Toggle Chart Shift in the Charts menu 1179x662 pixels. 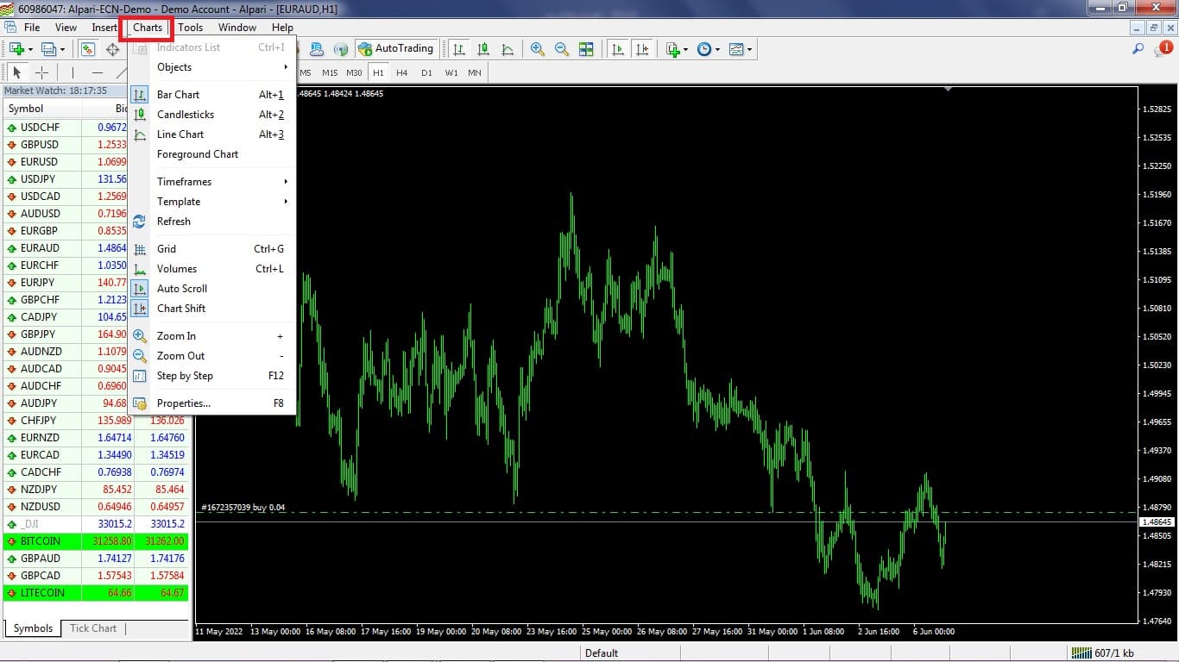coord(211,309)
